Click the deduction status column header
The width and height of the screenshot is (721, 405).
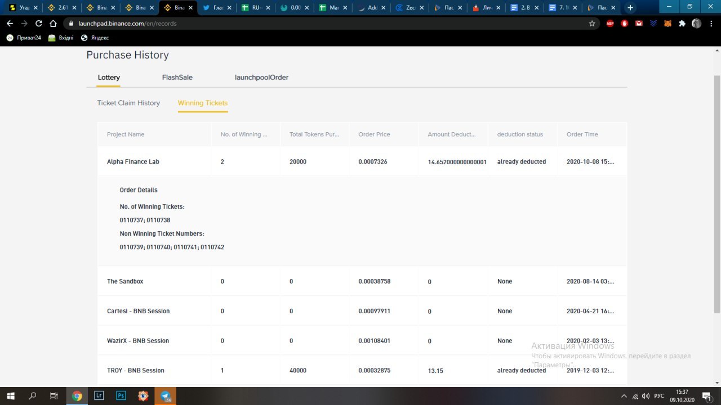coord(520,134)
